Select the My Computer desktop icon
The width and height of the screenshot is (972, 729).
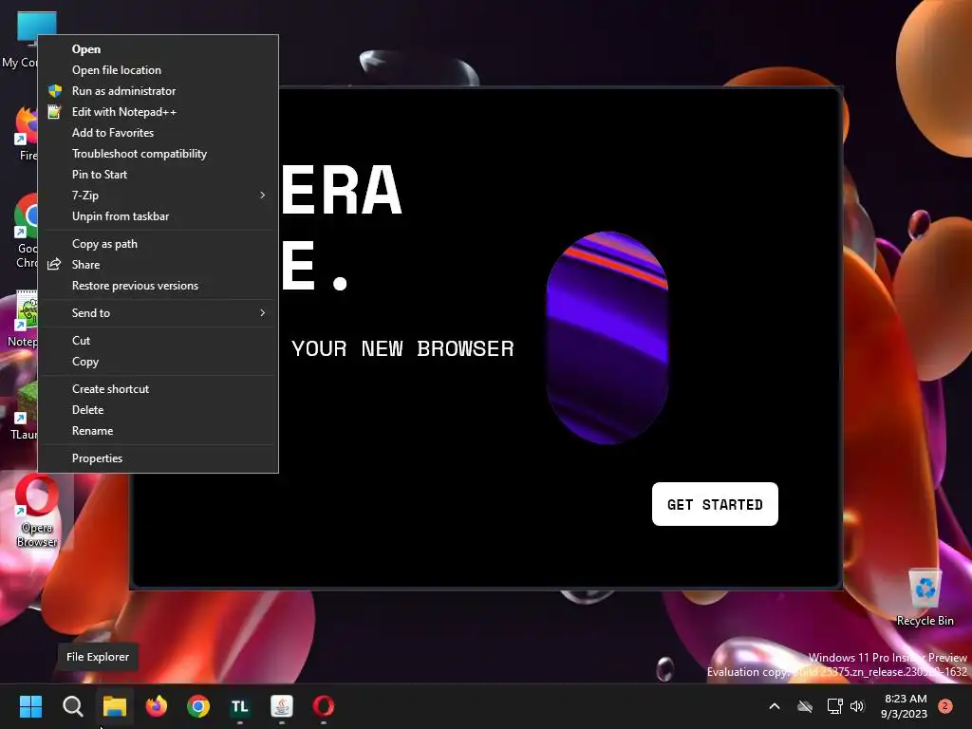coord(19,40)
